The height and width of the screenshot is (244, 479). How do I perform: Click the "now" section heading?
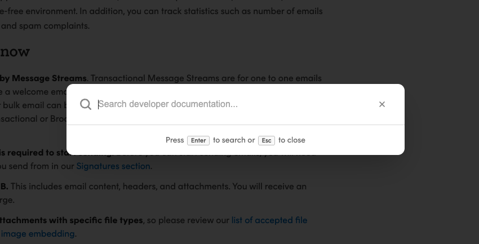(15, 52)
